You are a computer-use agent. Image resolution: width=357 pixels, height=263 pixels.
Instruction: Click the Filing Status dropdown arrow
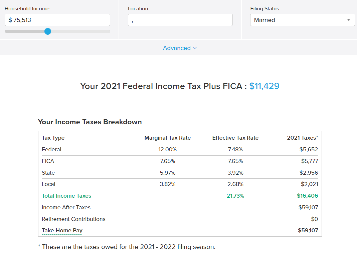pyautogui.click(x=349, y=20)
